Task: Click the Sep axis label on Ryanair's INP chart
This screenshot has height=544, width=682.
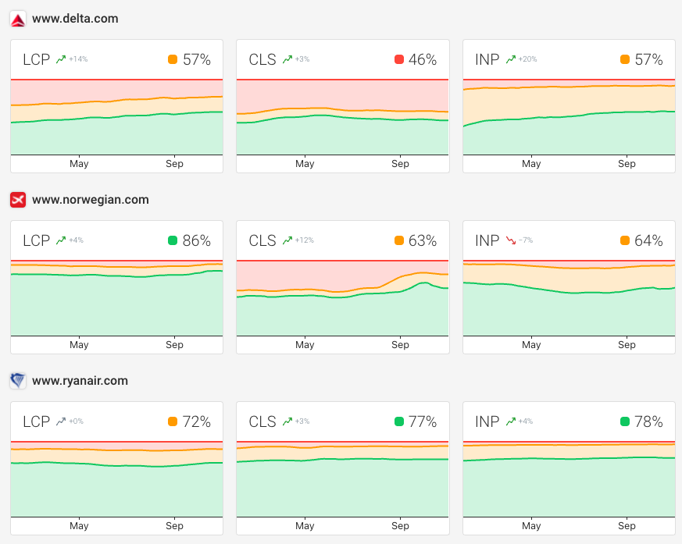Action: click(627, 526)
